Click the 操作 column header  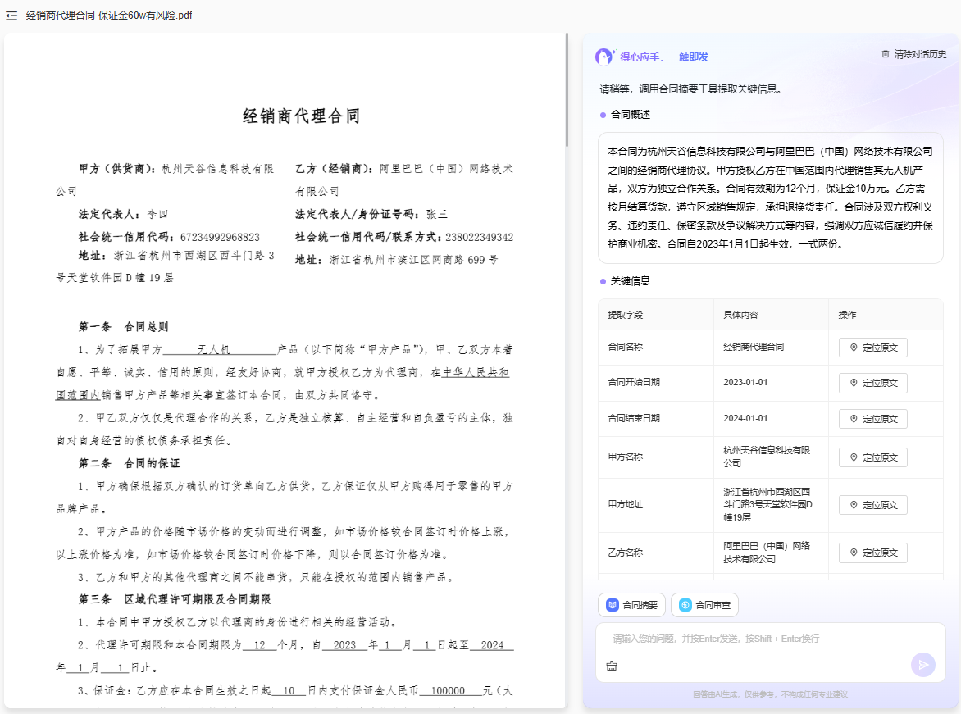[847, 315]
